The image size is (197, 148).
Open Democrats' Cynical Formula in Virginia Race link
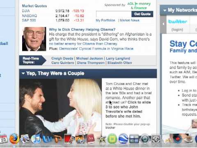[x=96, y=49]
